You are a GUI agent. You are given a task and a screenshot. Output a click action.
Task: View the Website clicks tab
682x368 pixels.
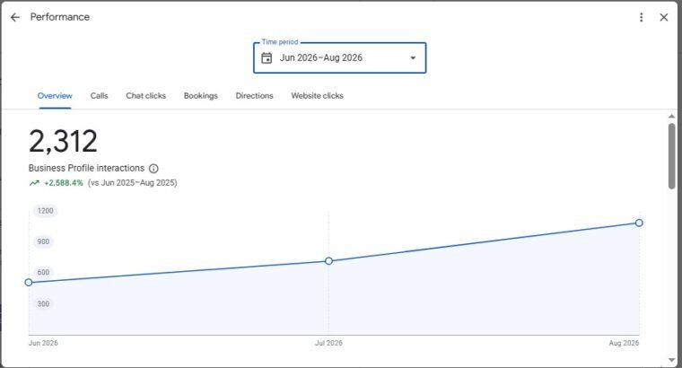[317, 96]
